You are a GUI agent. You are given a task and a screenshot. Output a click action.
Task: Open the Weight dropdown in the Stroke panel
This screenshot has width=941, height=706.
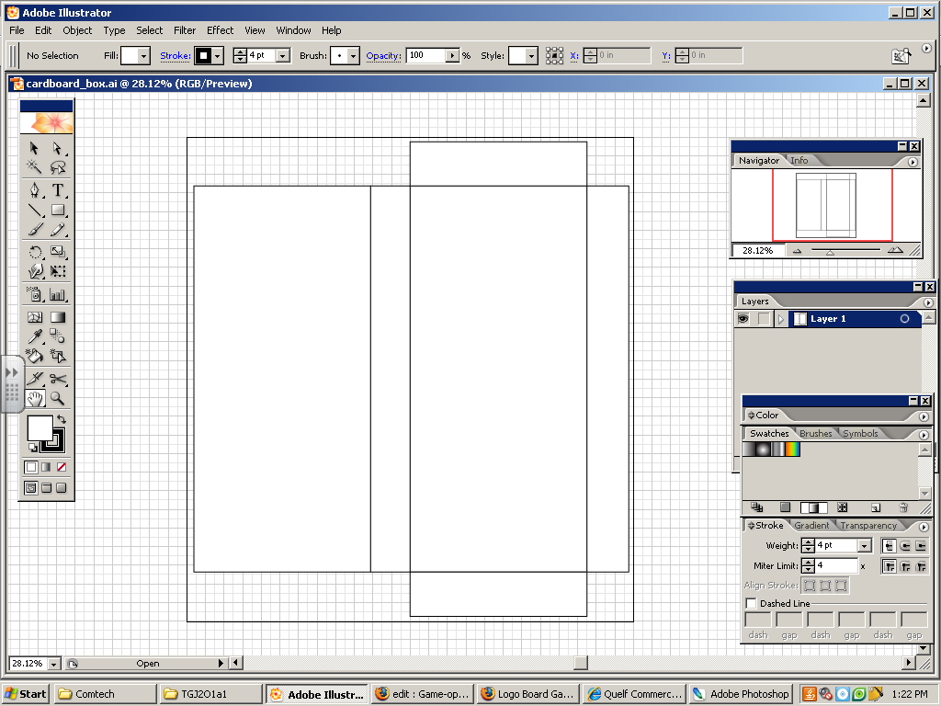pyautogui.click(x=864, y=545)
